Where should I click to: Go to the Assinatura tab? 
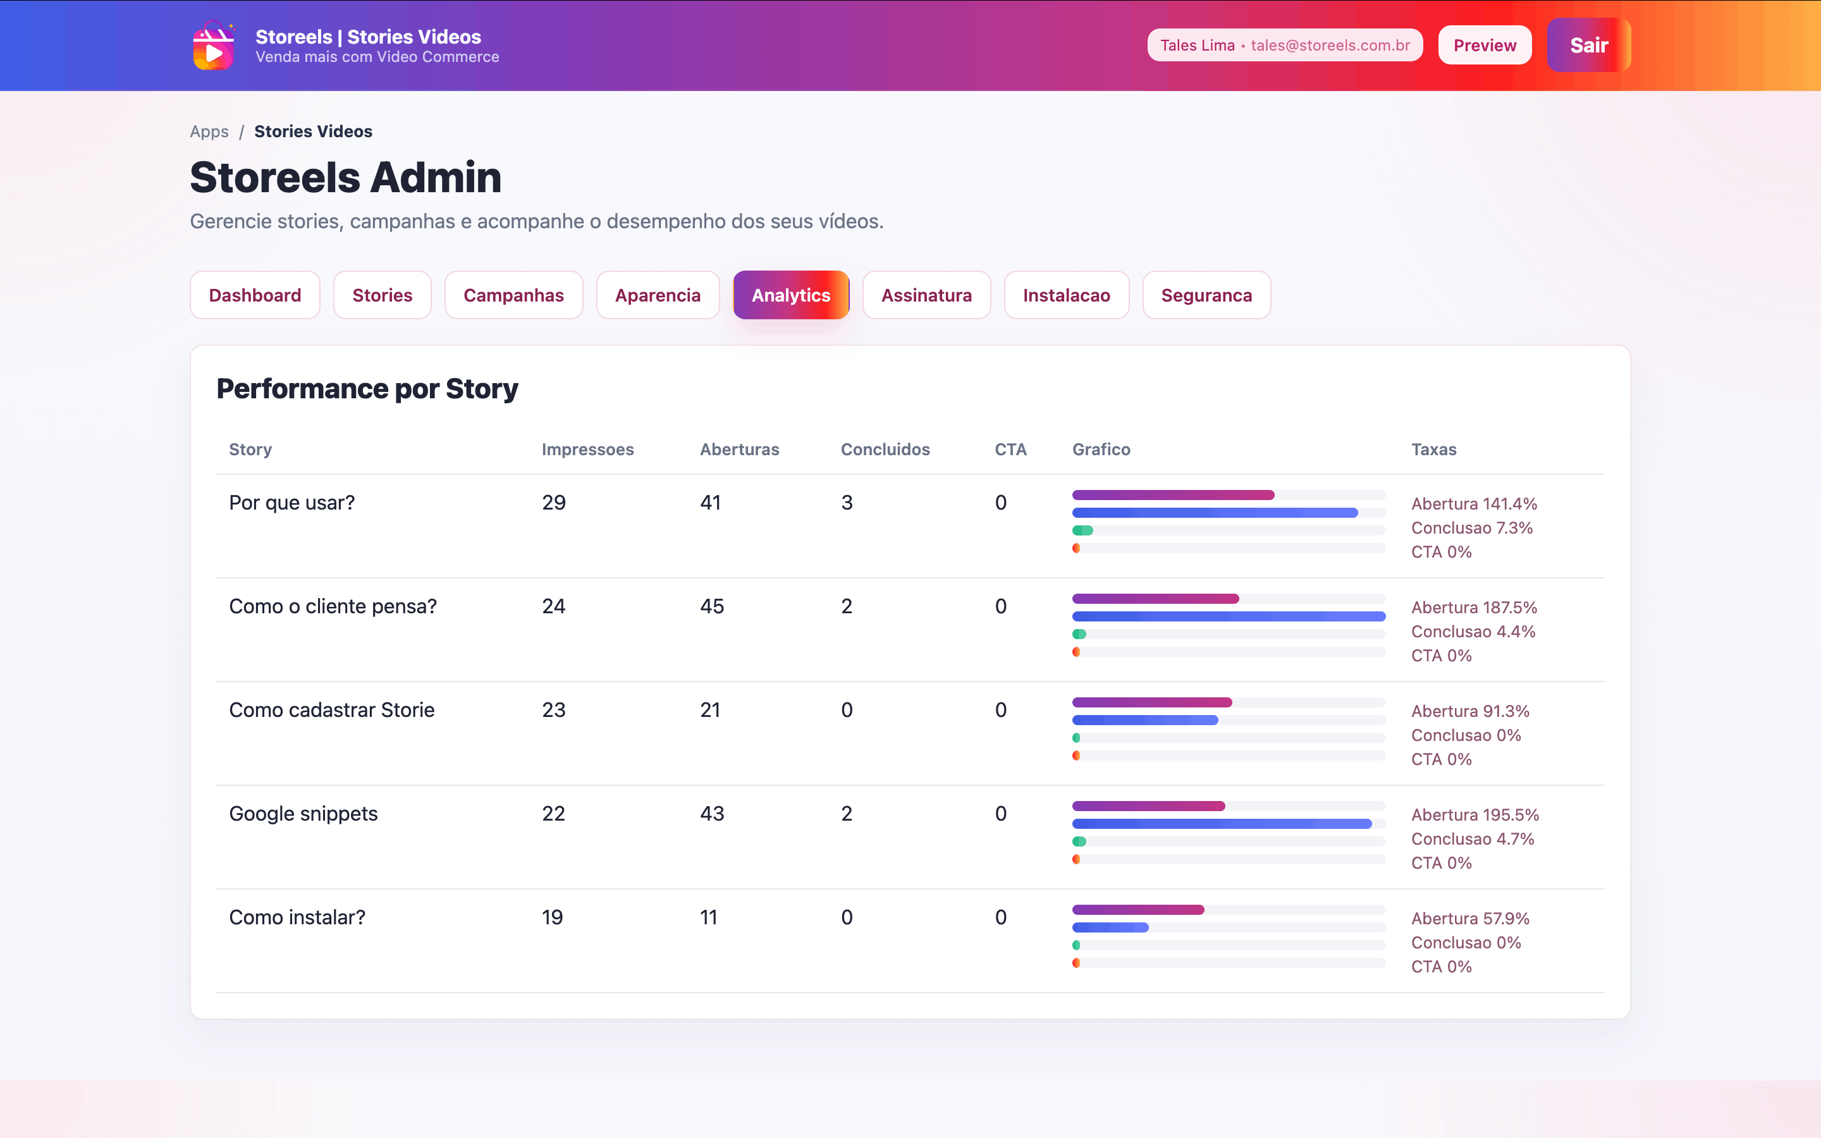(926, 295)
